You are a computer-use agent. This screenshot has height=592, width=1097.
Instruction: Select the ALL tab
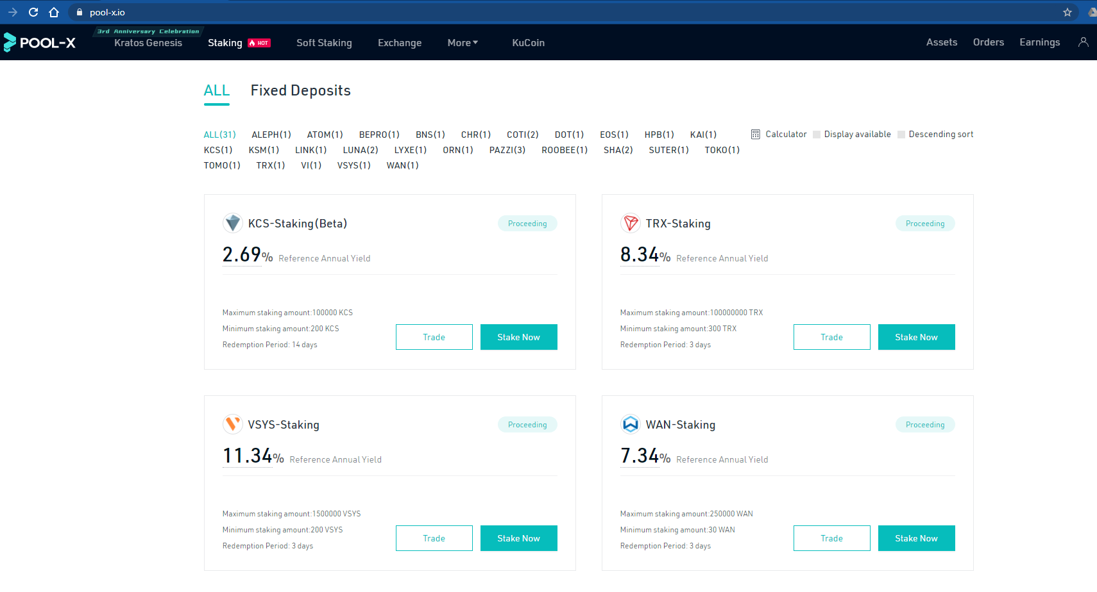pyautogui.click(x=217, y=91)
